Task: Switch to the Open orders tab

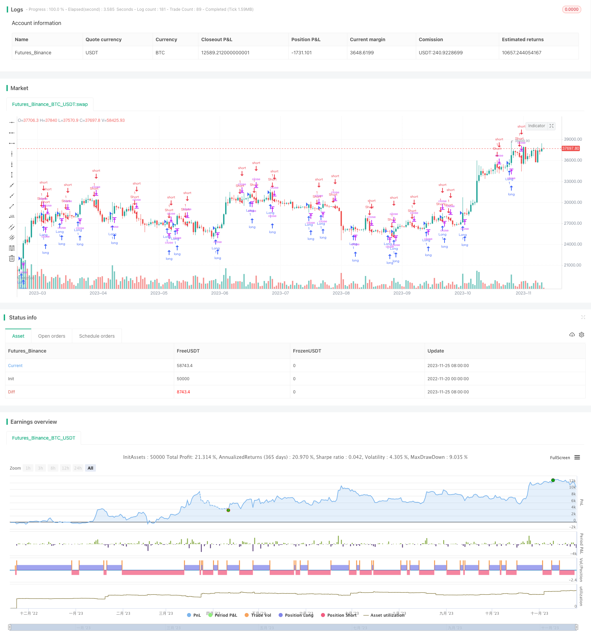Action: coord(52,336)
